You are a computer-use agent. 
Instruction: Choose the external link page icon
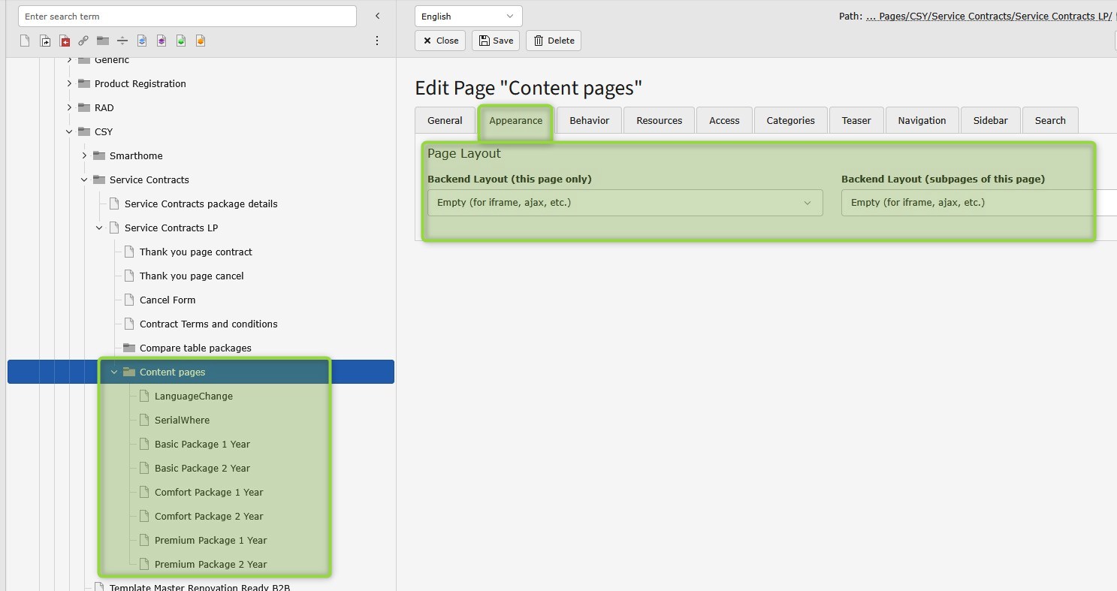(83, 41)
